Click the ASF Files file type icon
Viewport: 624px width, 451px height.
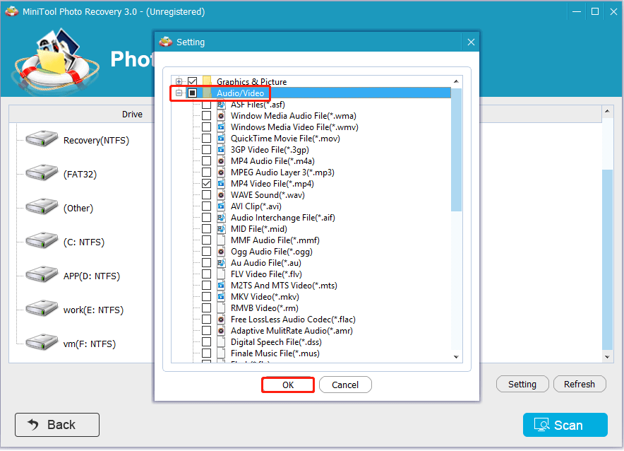click(221, 105)
